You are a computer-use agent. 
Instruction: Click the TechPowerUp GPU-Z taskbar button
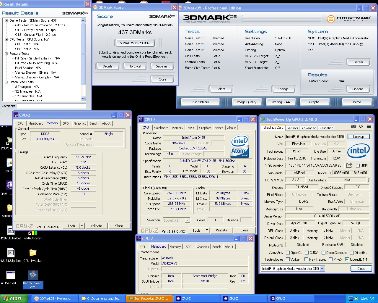coord(149,299)
